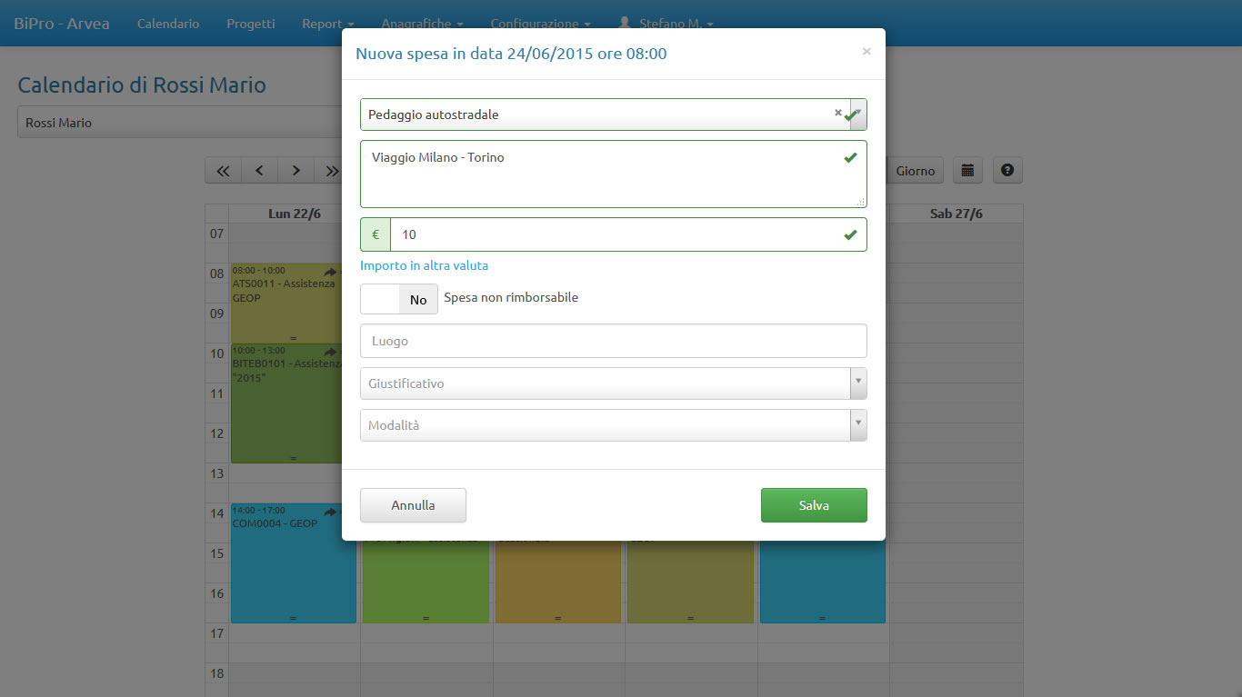This screenshot has height=697, width=1242.
Task: Go to next week with right arrow
Action: point(295,171)
